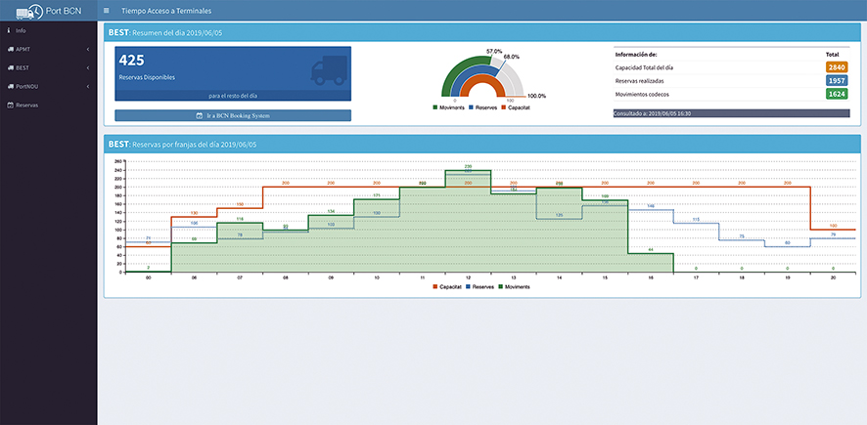Open the Info sidebar item
This screenshot has width=867, height=425.
[49, 30]
